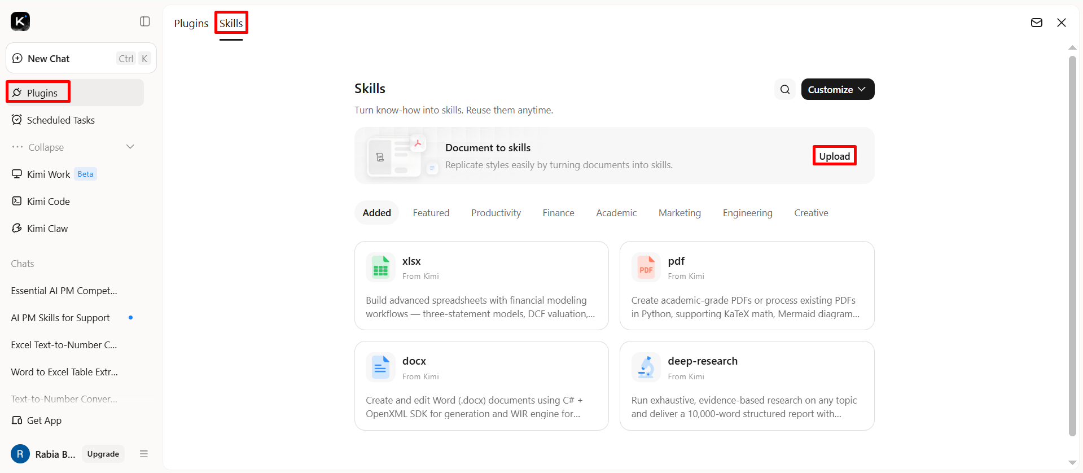The image size is (1083, 473).
Task: Click the scrollbar up arrow
Action: (x=1072, y=48)
